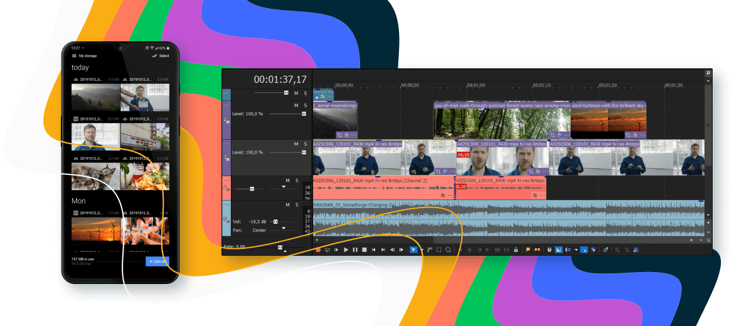Click the multicolor dots icon in the toolbar
This screenshot has height=326, width=734.
click(x=605, y=250)
